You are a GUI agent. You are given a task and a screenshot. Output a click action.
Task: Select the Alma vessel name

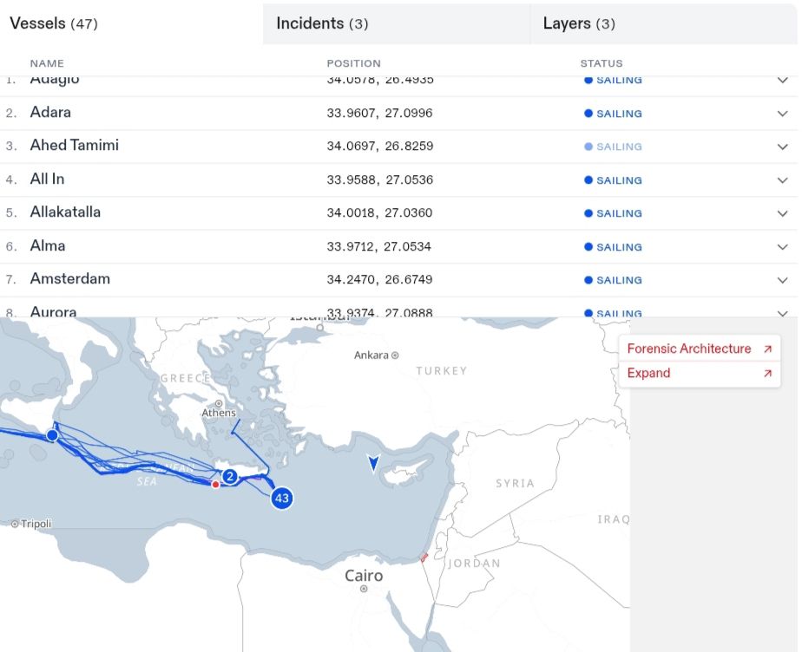(x=48, y=245)
